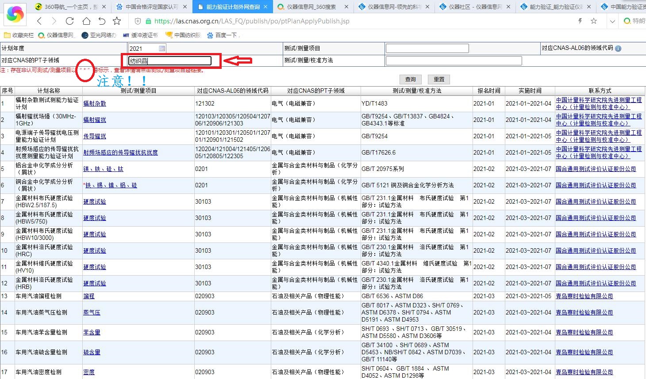The height and width of the screenshot is (379, 646).
Task: Open the 仪器信息网 bookmark
Action: 57,35
